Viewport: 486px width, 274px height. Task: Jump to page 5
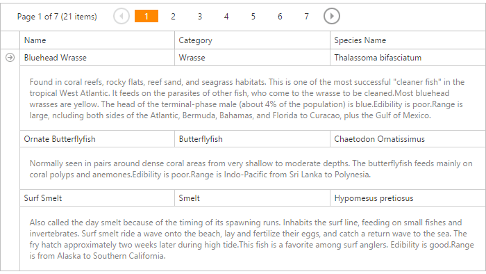[x=253, y=16]
